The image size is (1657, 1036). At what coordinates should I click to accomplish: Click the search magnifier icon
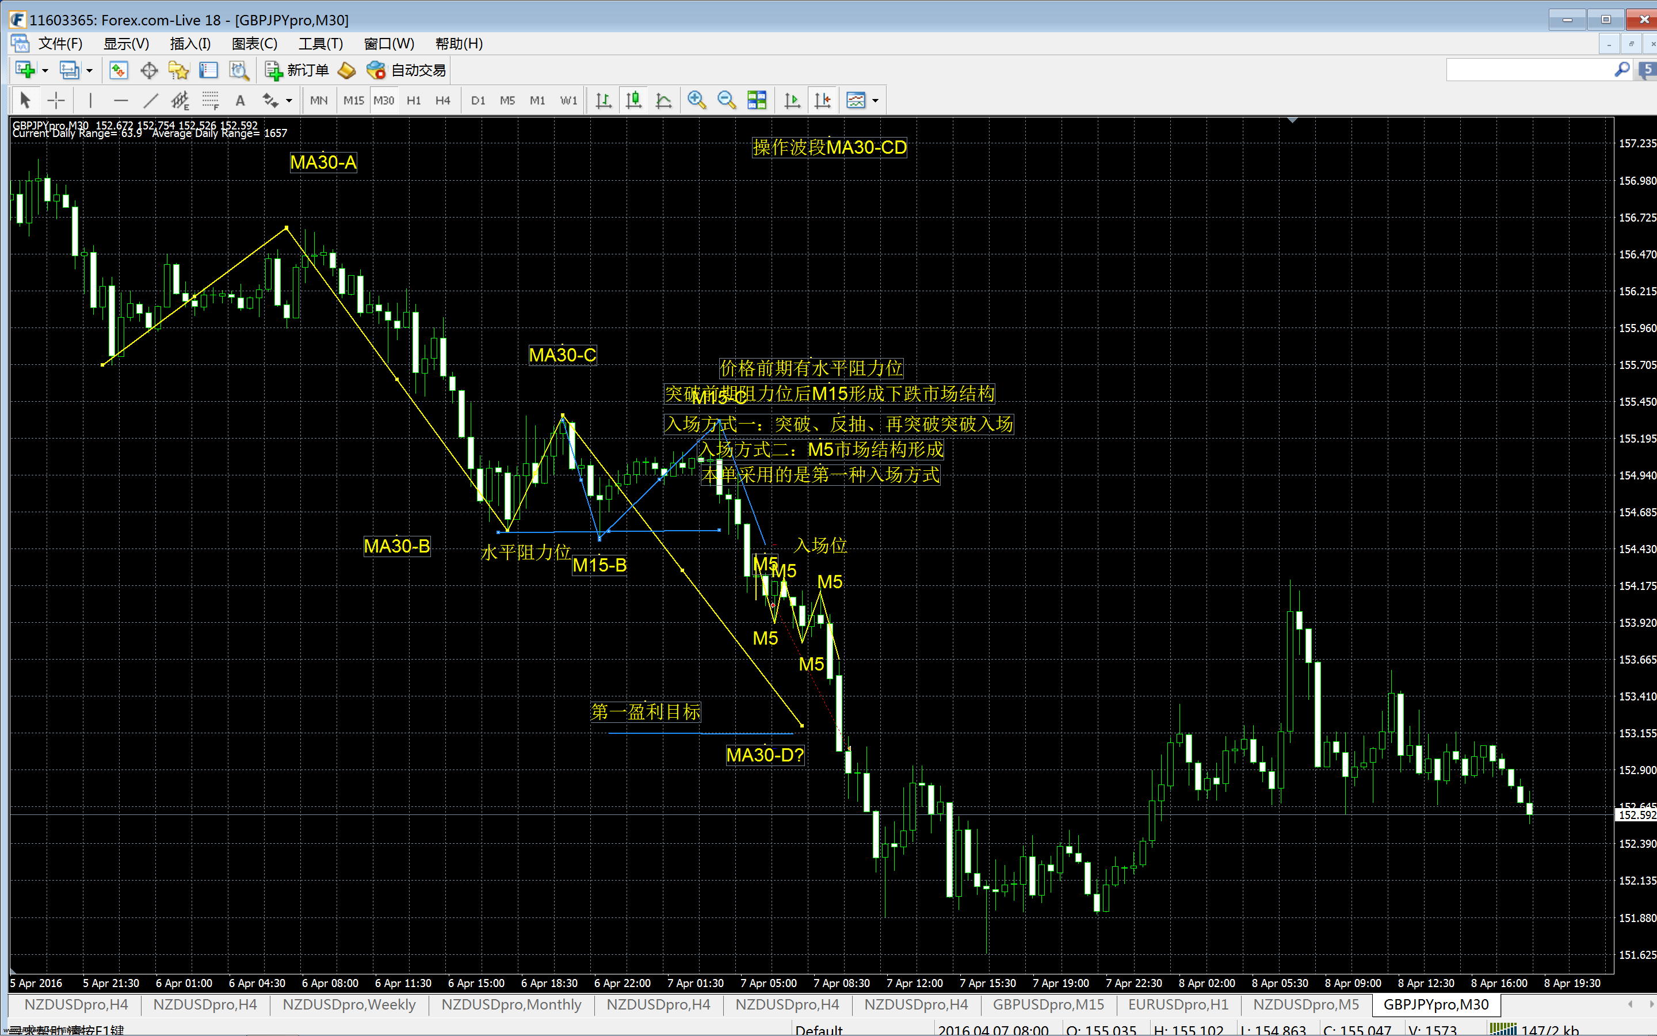(x=1622, y=70)
